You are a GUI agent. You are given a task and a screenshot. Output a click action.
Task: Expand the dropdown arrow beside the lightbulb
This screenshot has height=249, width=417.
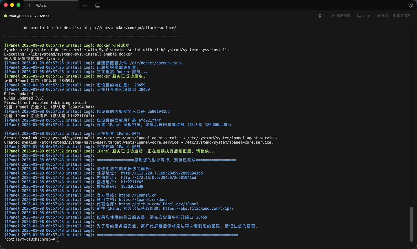click(x=324, y=16)
